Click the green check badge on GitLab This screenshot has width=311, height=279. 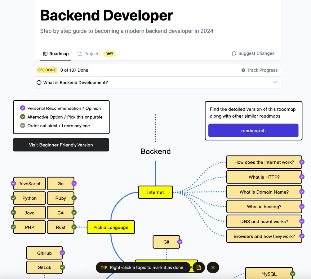[62, 267]
